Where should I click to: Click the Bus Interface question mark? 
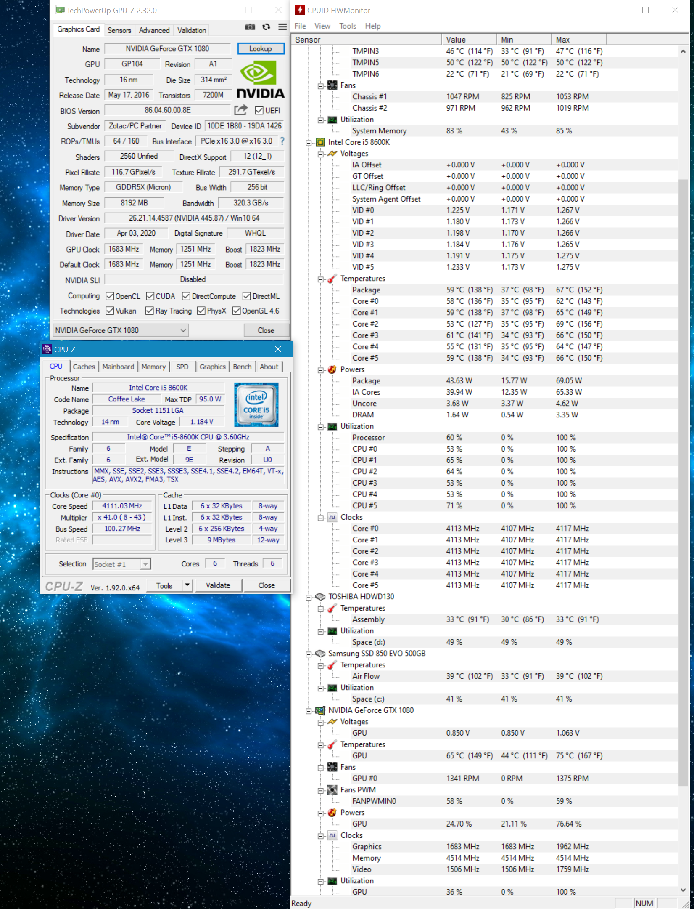[282, 141]
